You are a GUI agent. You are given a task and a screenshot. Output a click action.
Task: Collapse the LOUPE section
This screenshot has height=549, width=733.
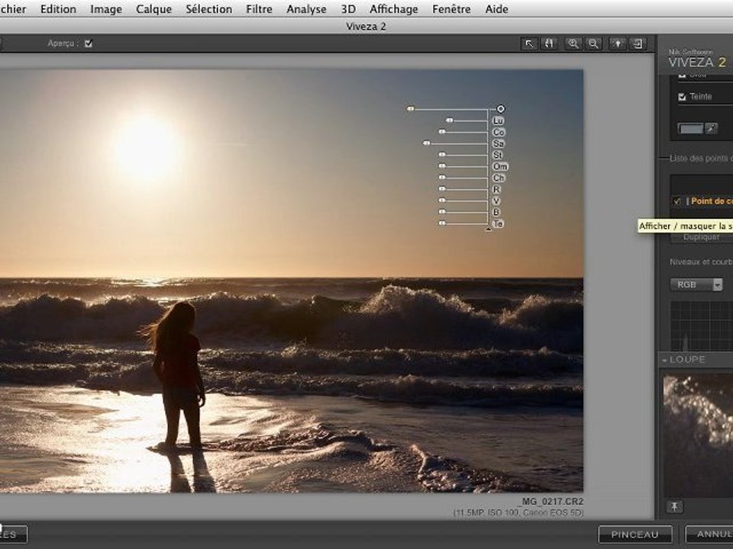[x=664, y=361]
